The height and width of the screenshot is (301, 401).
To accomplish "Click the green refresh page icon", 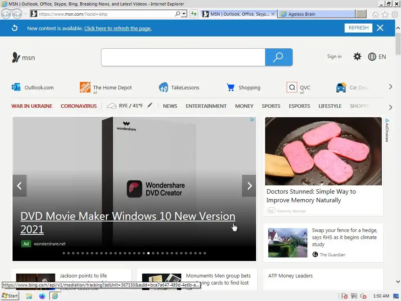I will click(x=194, y=14).
